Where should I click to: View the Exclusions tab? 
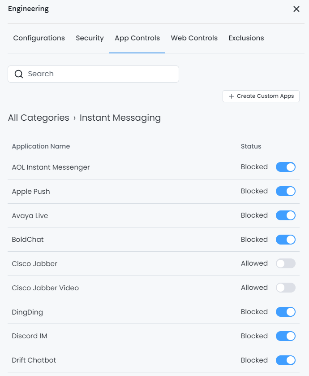(x=246, y=38)
